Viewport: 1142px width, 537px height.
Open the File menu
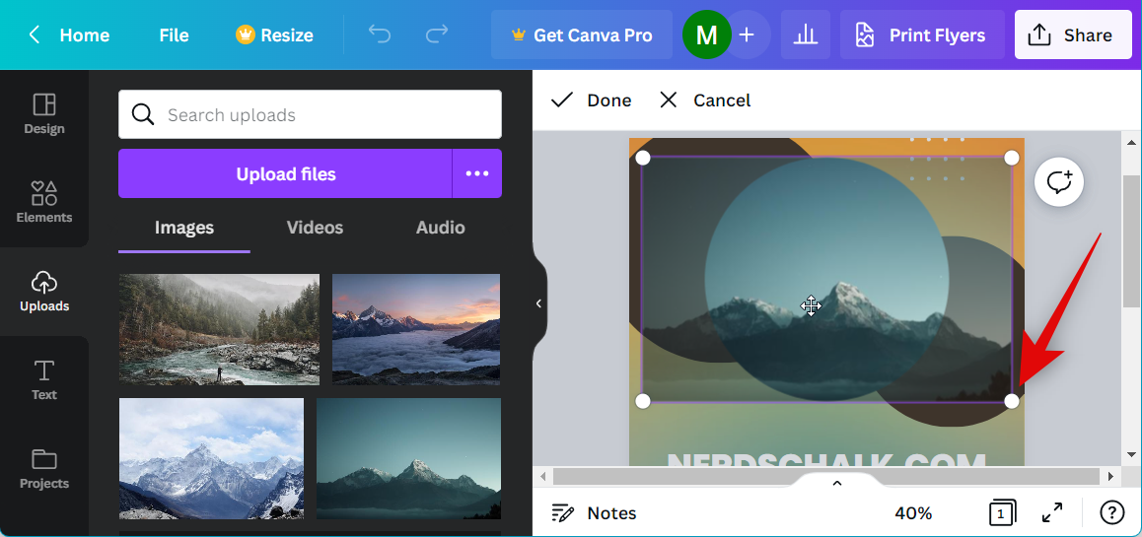pos(174,35)
